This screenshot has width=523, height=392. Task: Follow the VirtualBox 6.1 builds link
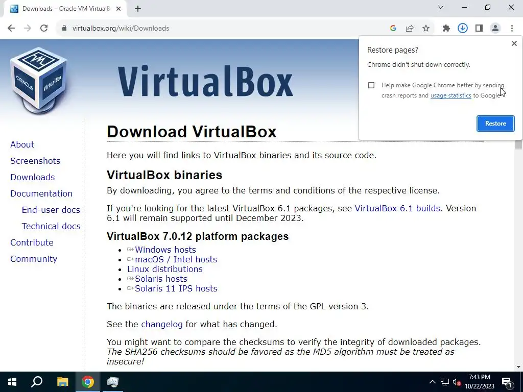point(397,208)
